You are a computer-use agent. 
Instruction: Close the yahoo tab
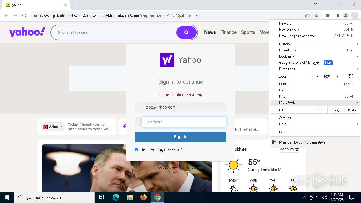tap(65, 5)
